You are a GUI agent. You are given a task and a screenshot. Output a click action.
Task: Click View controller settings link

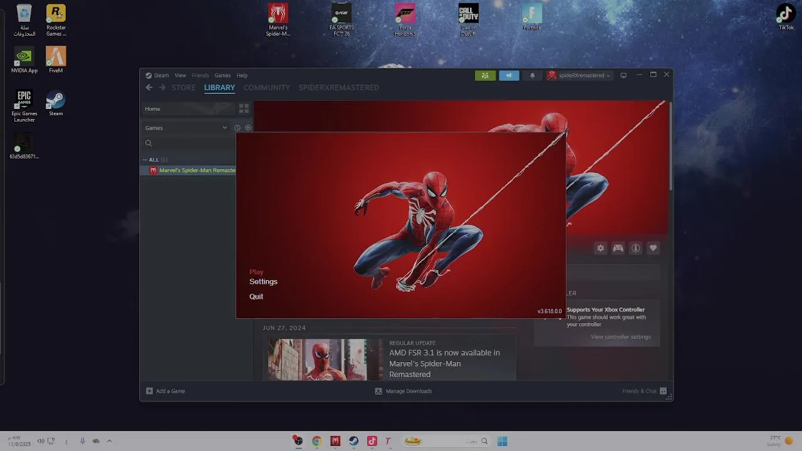620,337
